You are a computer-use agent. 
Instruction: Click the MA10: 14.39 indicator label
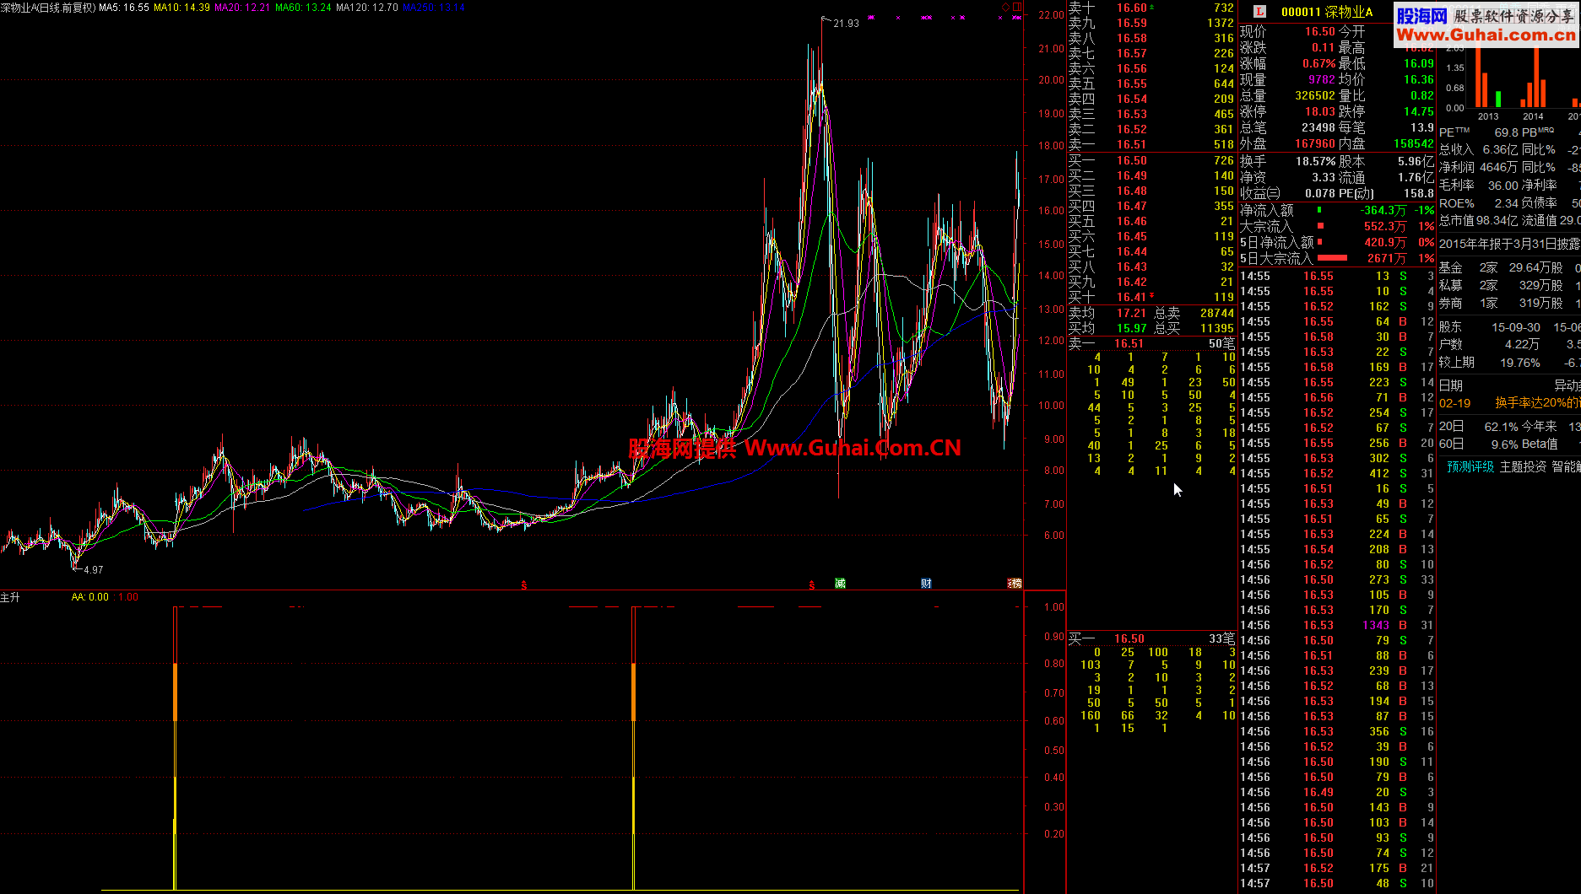tap(181, 7)
